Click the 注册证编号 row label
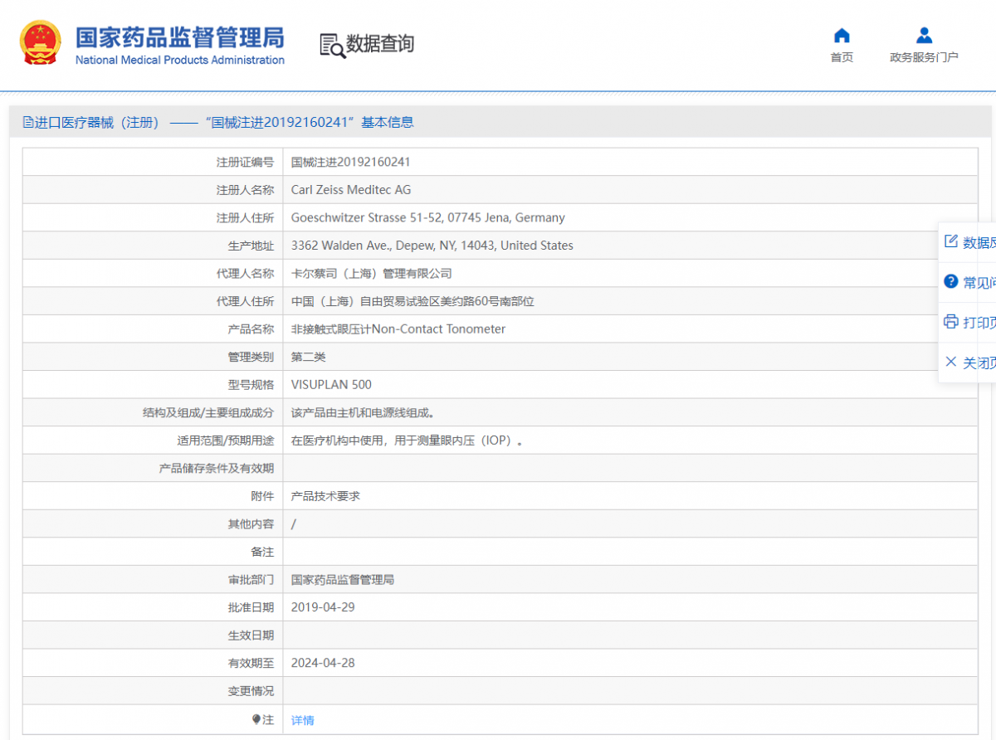Screen dimensions: 996x740 pyautogui.click(x=245, y=163)
